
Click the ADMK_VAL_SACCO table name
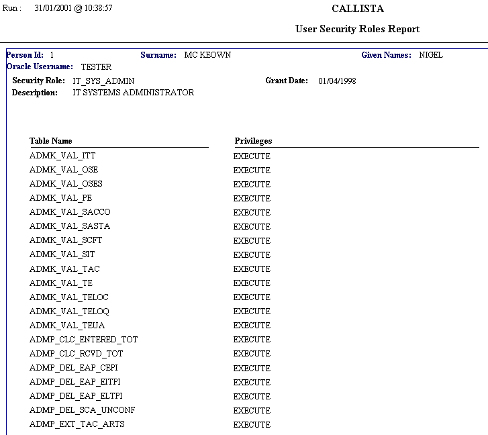click(70, 212)
